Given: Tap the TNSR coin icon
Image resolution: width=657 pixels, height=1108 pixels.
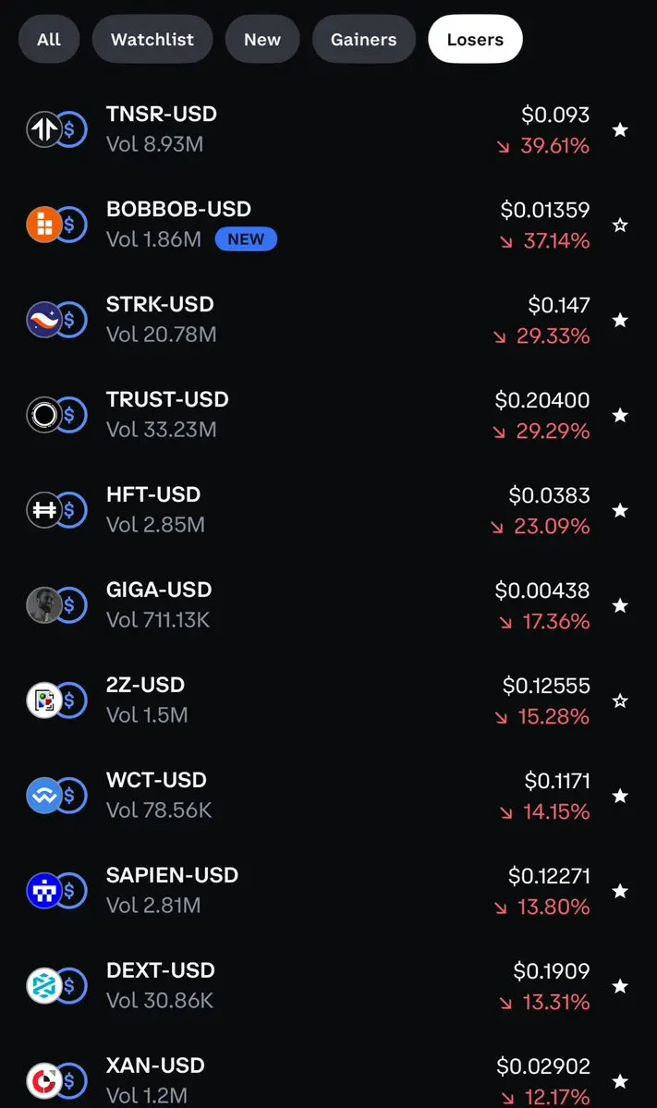Looking at the screenshot, I should tap(43, 129).
